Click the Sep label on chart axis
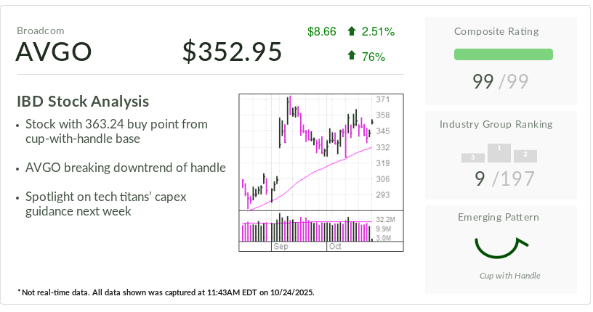Screen dimensions: 593x312 tap(280, 247)
